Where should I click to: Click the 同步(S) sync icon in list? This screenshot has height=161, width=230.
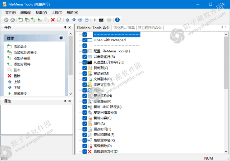pos(89,90)
